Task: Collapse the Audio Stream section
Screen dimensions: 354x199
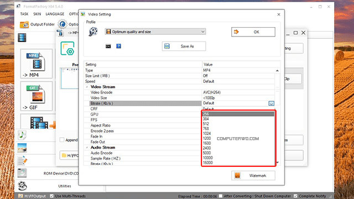Action: (x=87, y=148)
